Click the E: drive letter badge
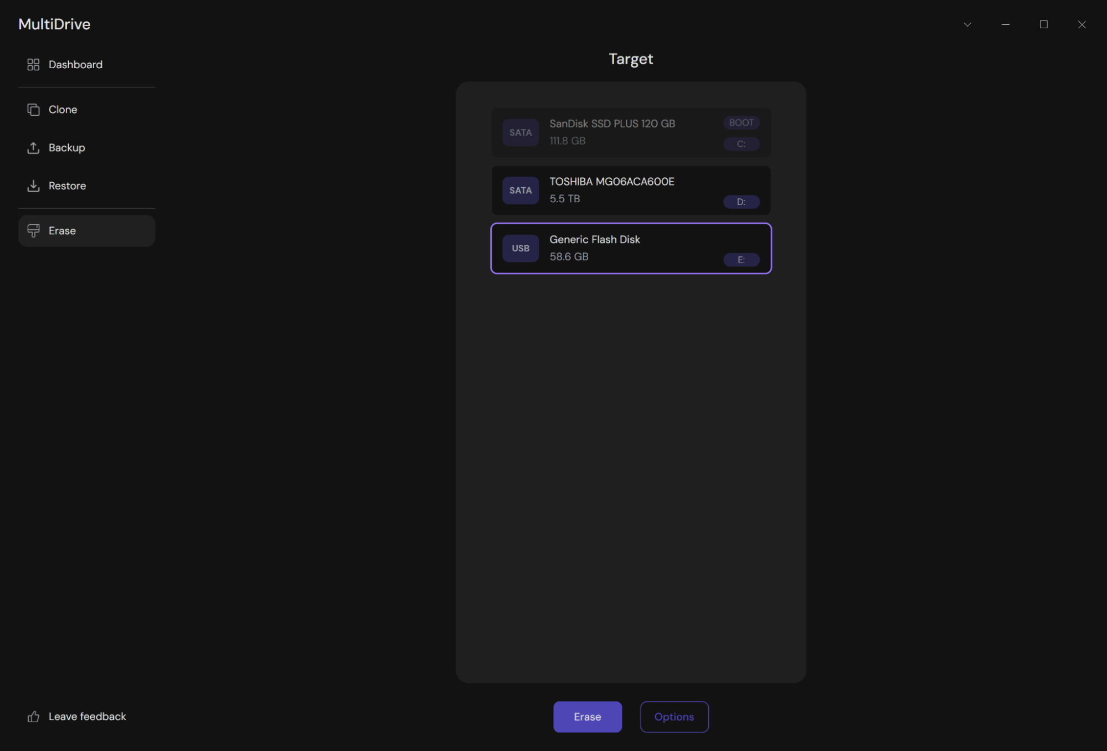This screenshot has width=1107, height=751. point(742,260)
